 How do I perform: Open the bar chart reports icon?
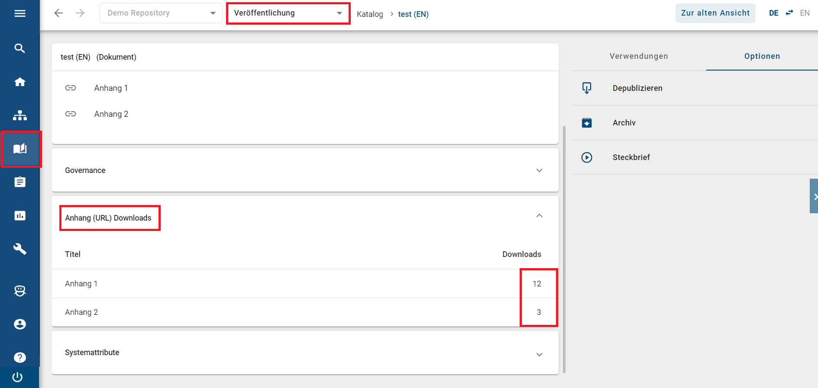click(20, 215)
